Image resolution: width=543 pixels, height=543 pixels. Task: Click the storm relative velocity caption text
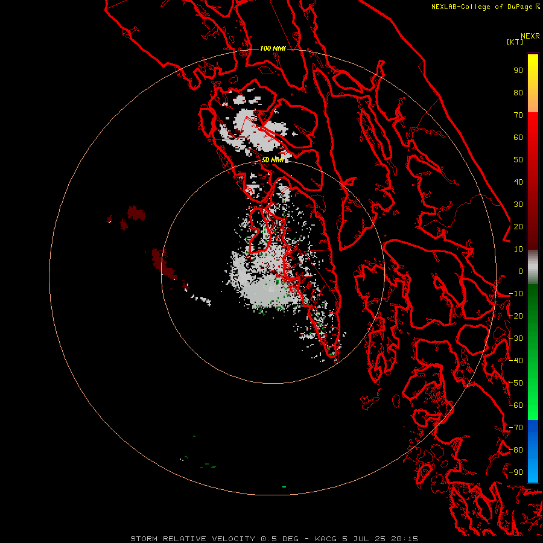click(x=274, y=539)
